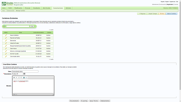Insert bulleted list in the message editor
Image resolution: width=181 pixels, height=102 pixels.
click(21, 78)
